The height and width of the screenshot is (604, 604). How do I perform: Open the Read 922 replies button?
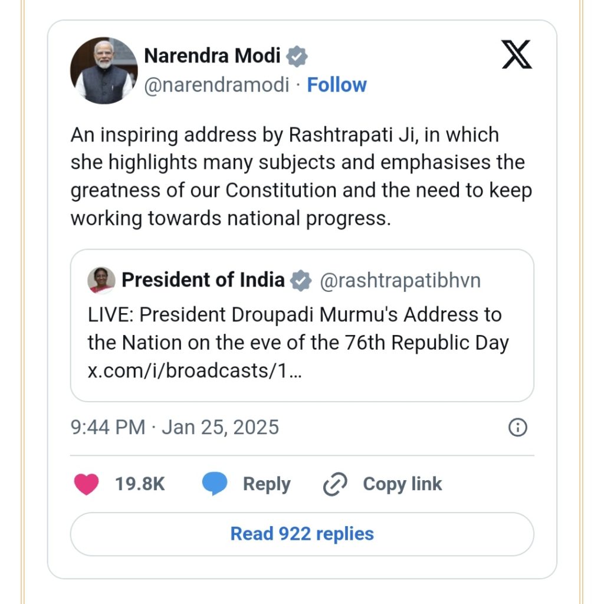[302, 534]
